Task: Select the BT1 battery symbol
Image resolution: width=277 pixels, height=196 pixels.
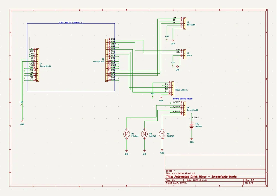Action: (192, 125)
